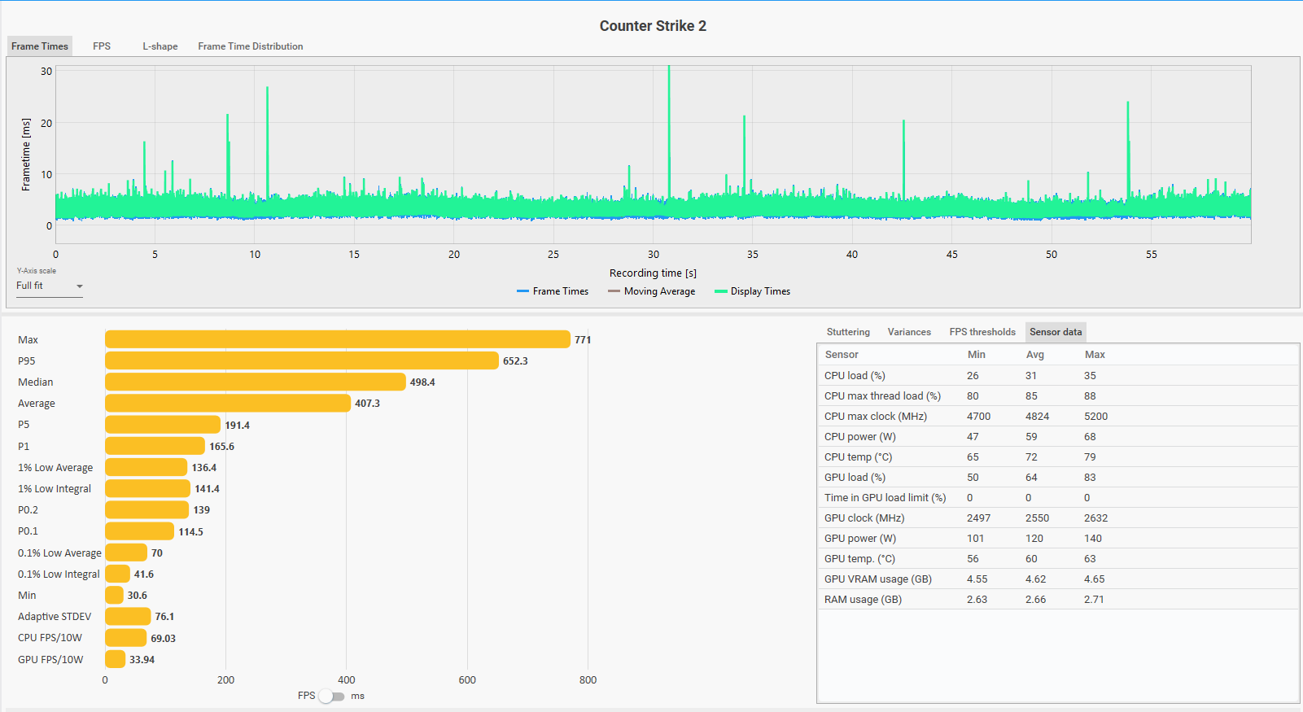Click the 2.71 max RAM usage value

pyautogui.click(x=1094, y=600)
